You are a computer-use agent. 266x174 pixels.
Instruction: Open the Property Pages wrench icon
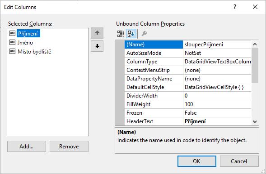click(x=144, y=34)
